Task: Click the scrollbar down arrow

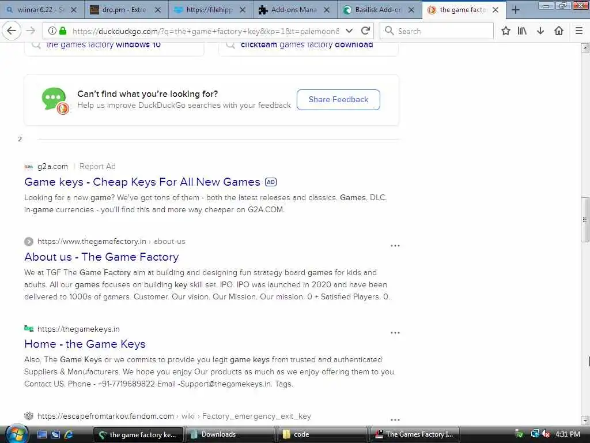Action: click(x=585, y=420)
